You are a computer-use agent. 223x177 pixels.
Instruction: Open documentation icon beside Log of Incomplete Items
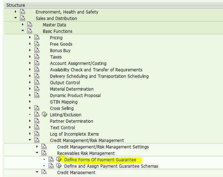pos(37,134)
